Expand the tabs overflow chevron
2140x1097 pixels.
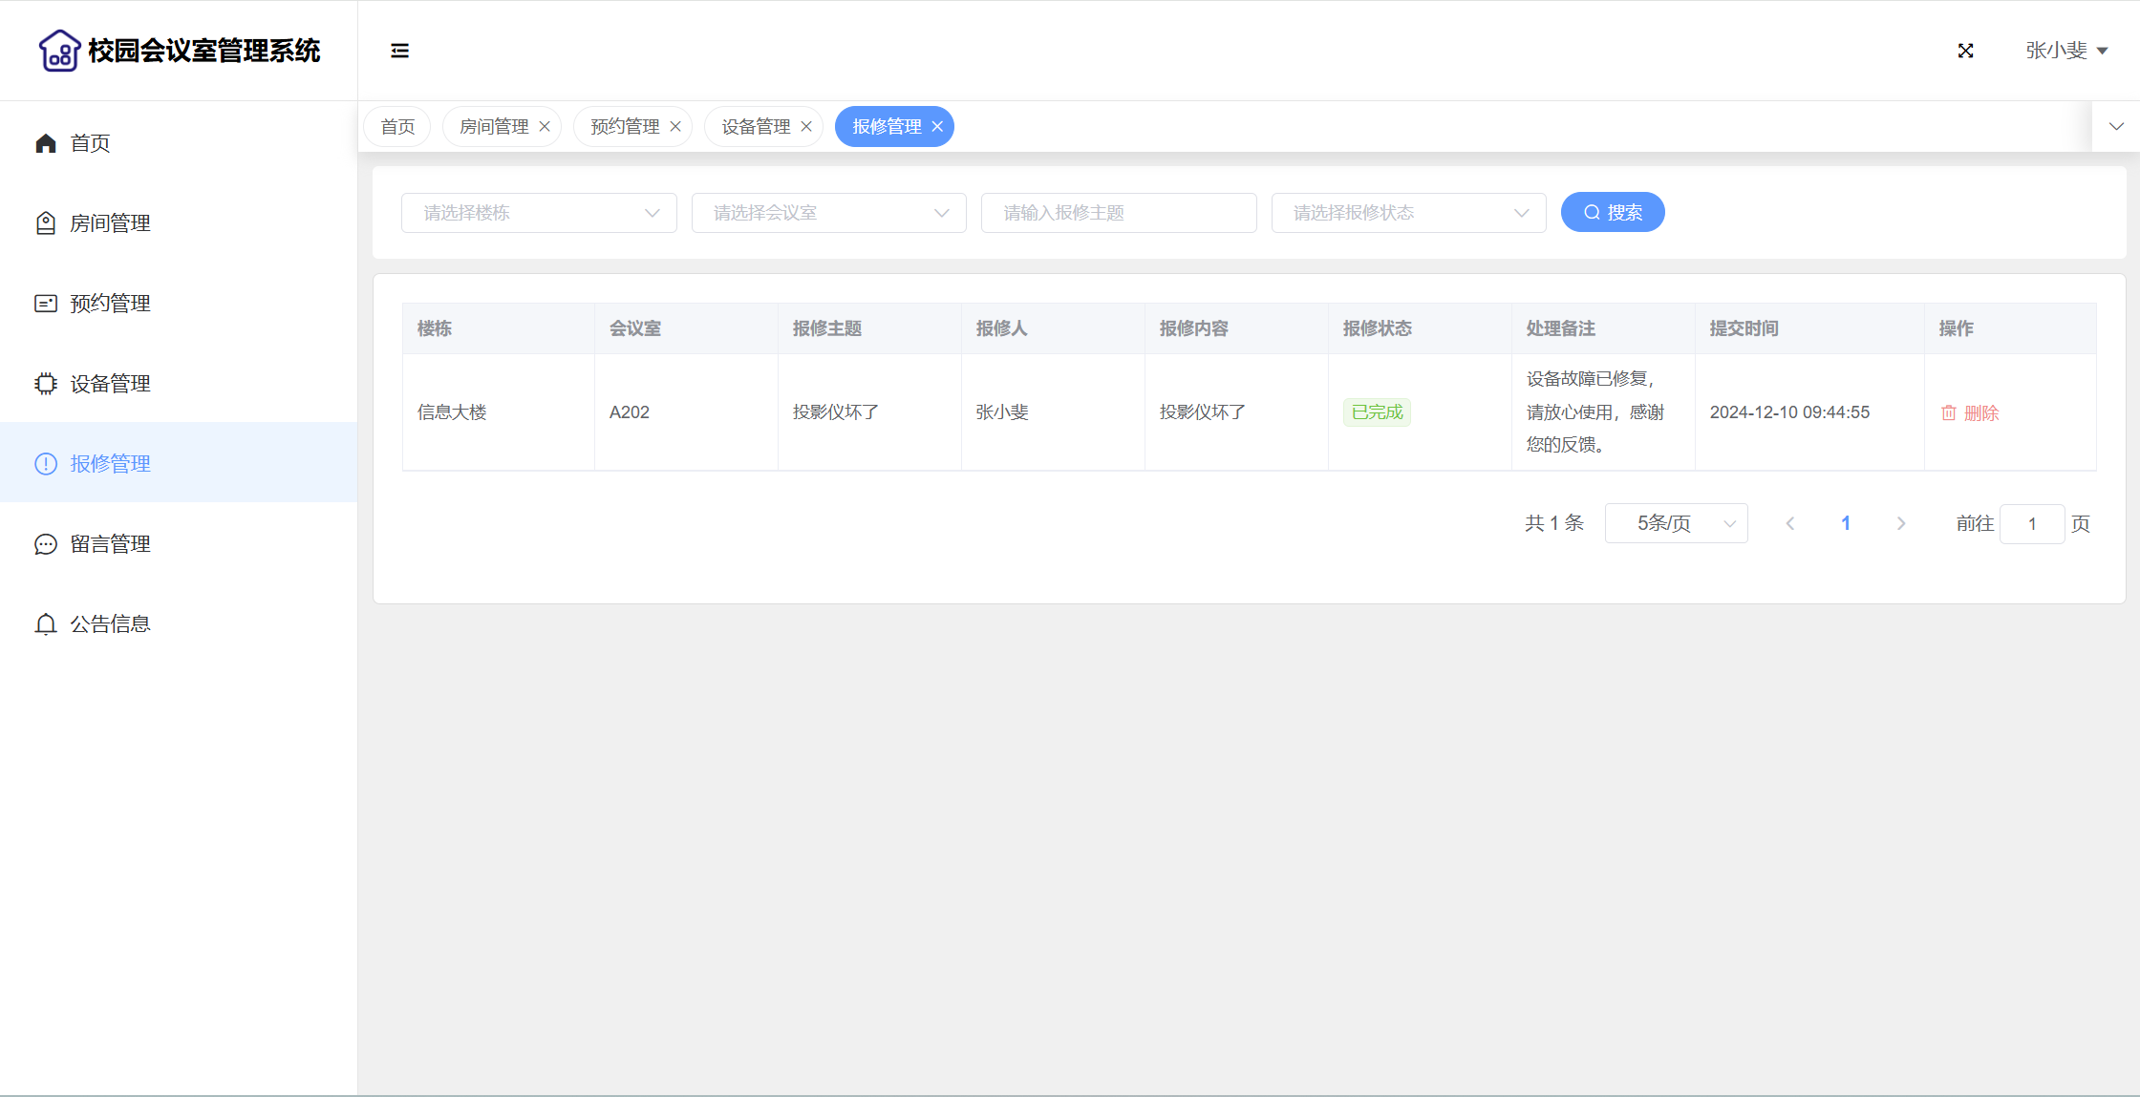2116,127
